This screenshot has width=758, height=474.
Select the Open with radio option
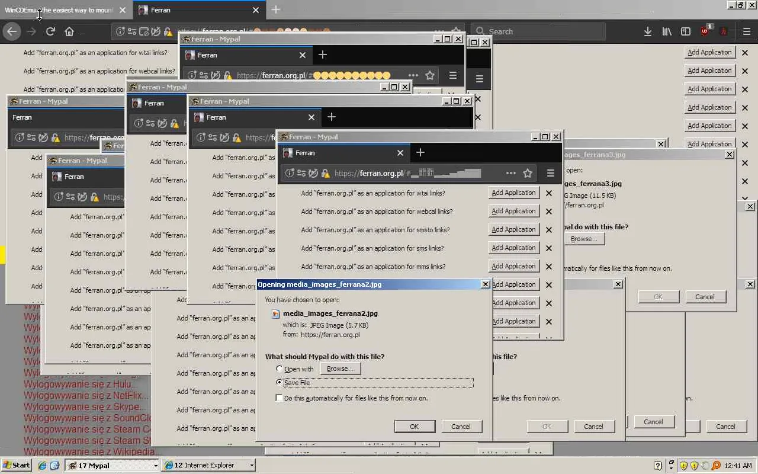[x=280, y=369]
